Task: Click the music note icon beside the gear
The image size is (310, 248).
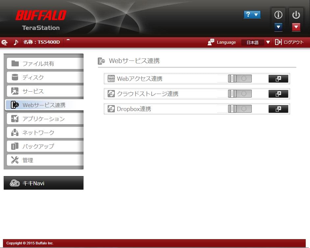Action: [x=16, y=42]
